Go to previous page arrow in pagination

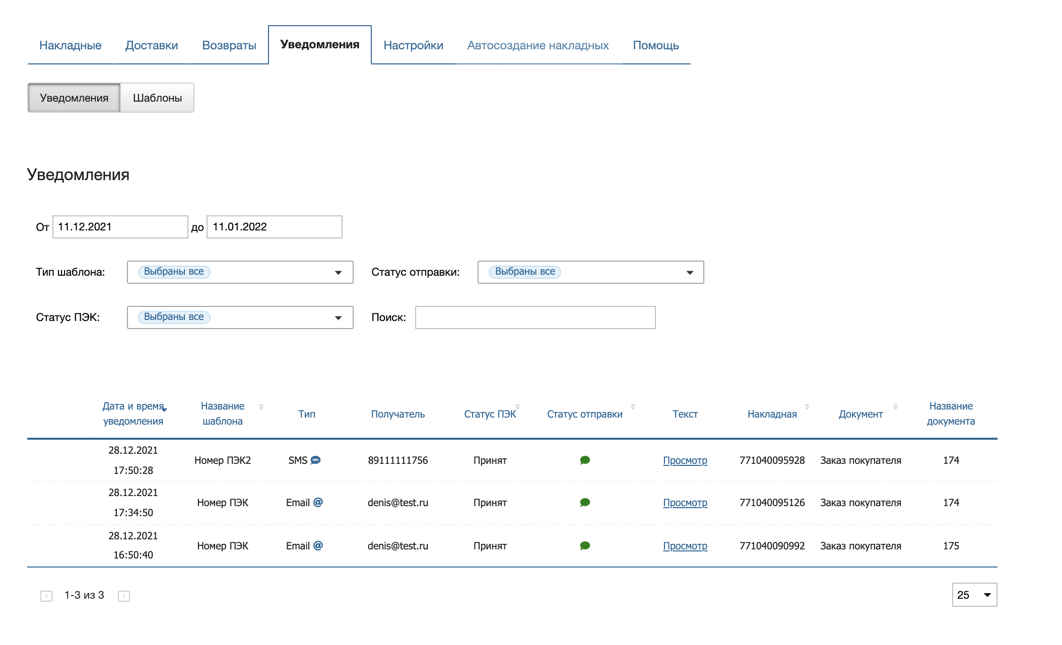point(46,596)
